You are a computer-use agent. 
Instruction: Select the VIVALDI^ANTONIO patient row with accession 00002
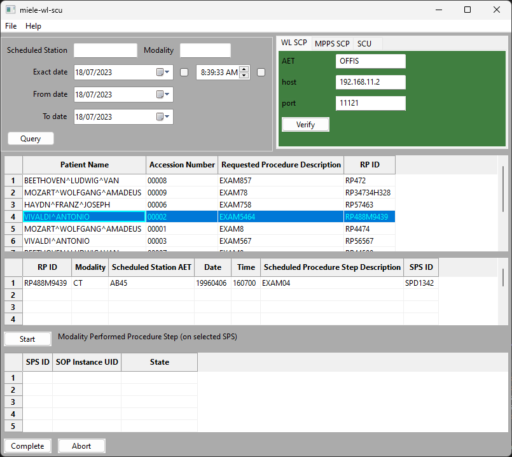point(84,216)
